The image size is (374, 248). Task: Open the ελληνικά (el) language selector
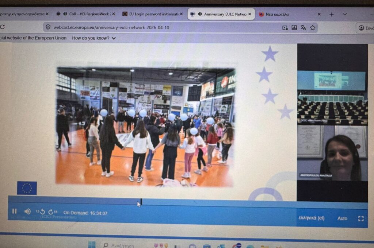coord(311,218)
